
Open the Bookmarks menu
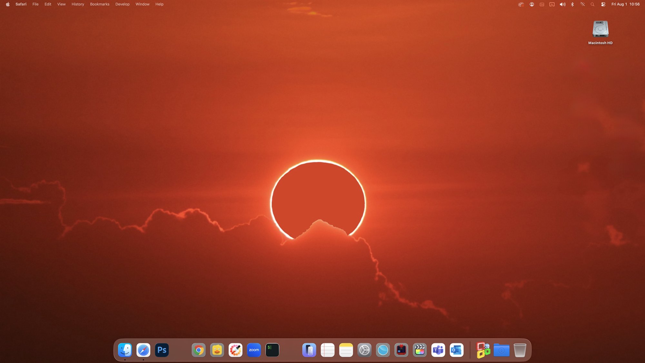coord(100,4)
